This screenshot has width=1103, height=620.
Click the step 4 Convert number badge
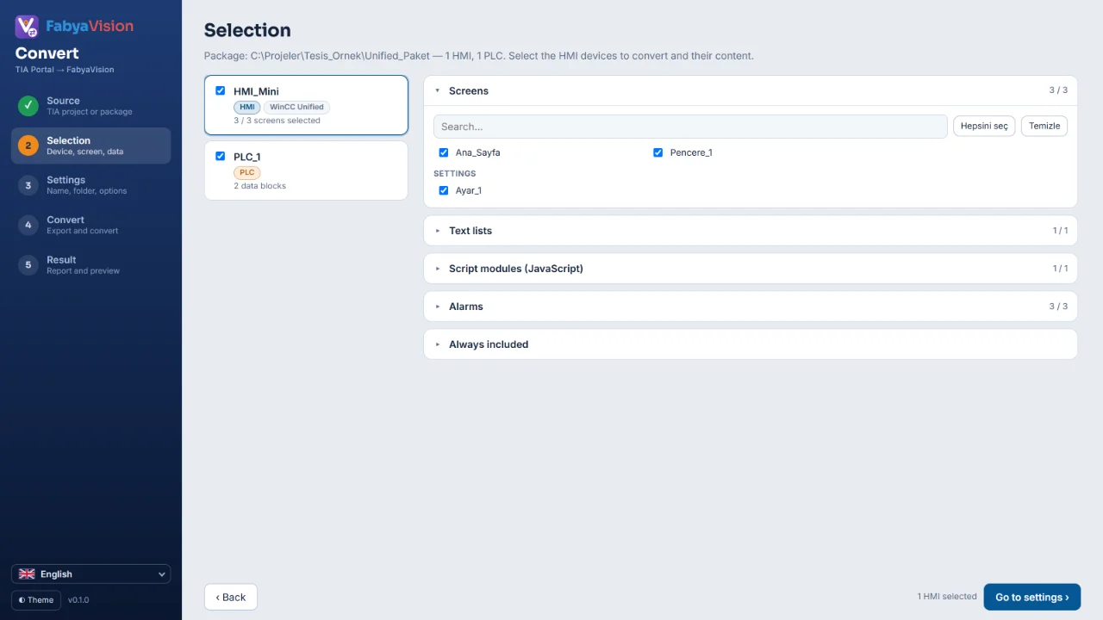coord(28,225)
